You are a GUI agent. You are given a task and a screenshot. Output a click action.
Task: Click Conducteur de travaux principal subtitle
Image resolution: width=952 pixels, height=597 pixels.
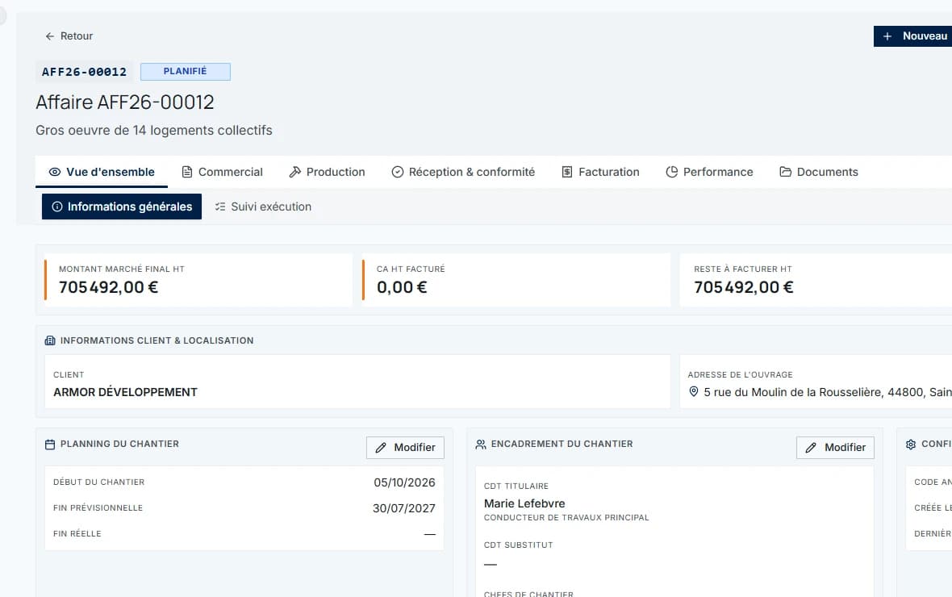566,518
